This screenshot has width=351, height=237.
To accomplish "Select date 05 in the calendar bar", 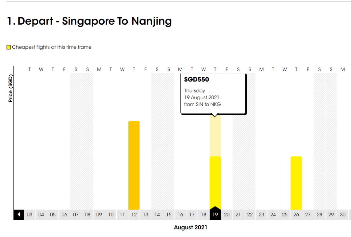I will click(x=53, y=215).
